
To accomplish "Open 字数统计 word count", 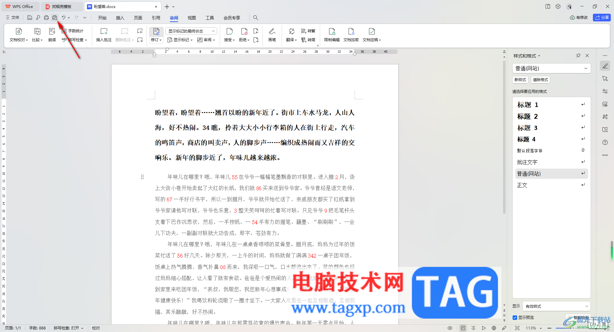I will [73, 31].
